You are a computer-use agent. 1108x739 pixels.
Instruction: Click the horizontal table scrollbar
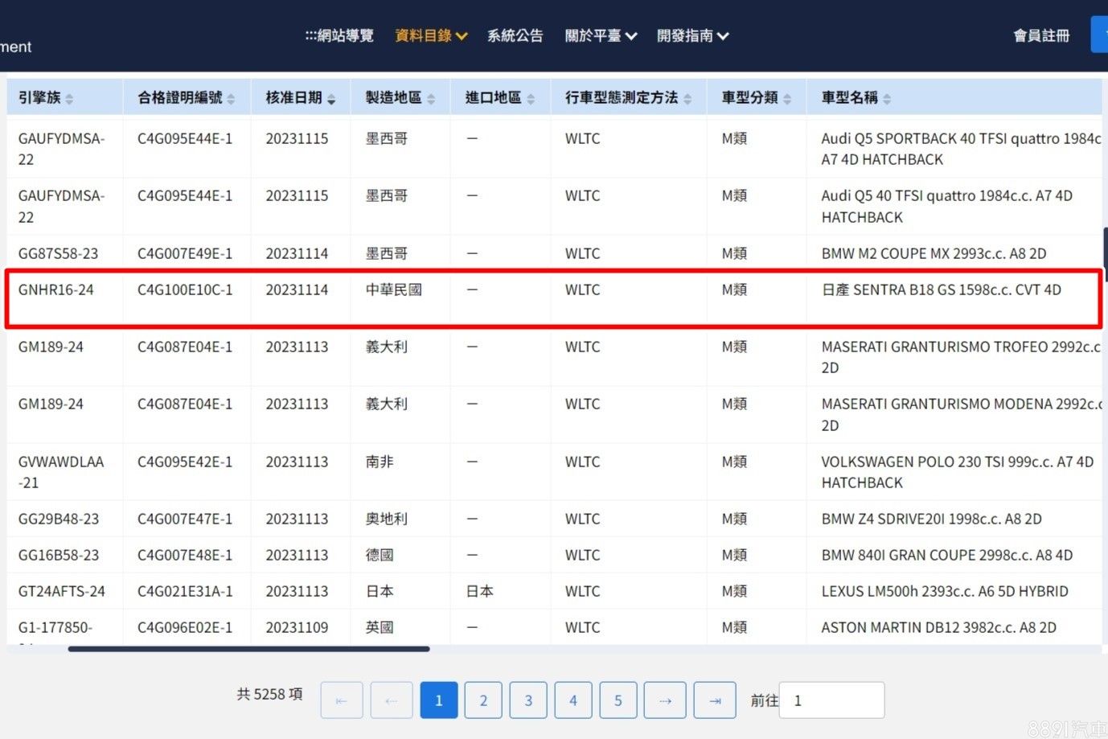click(248, 648)
